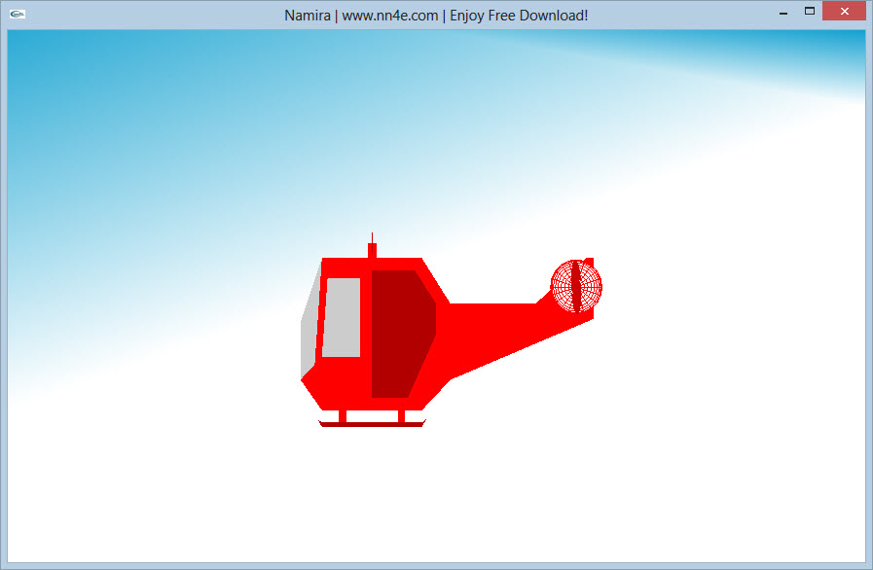Click the helicopter's gray side window
This screenshot has width=873, height=570.
click(x=342, y=318)
